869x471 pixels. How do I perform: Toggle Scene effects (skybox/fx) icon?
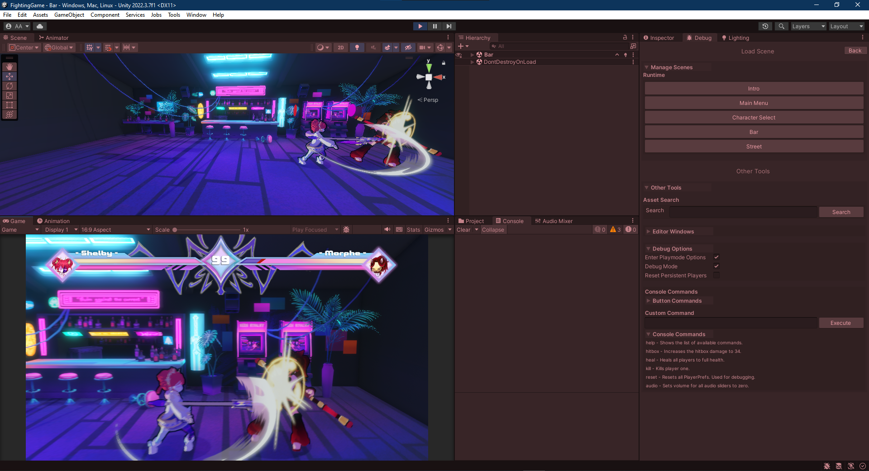387,48
